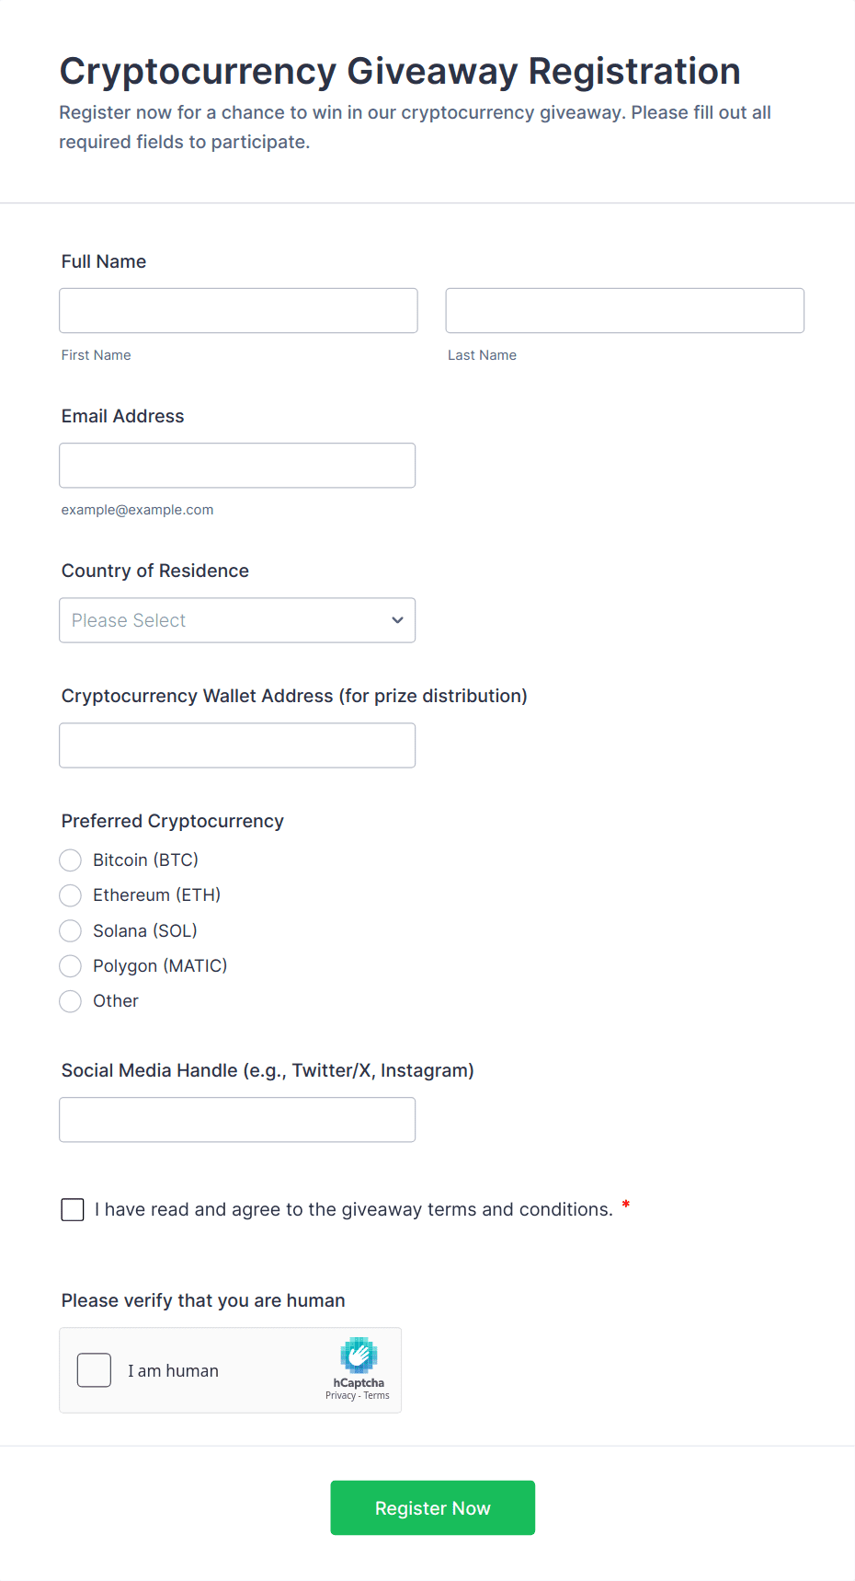This screenshot has width=855, height=1581.
Task: Select the Solana (SOL) radio button
Action: pos(71,931)
